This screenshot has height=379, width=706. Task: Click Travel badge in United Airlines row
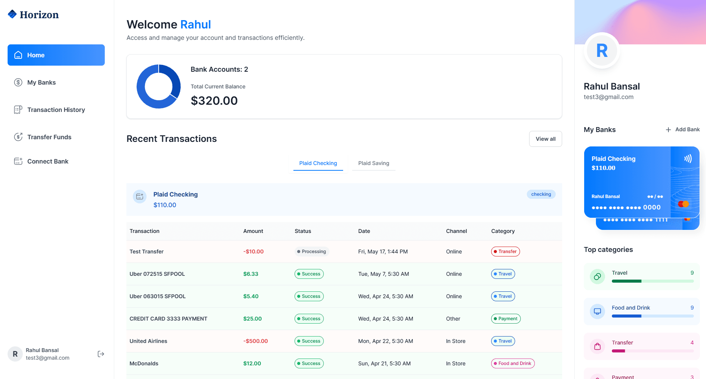pyautogui.click(x=503, y=341)
